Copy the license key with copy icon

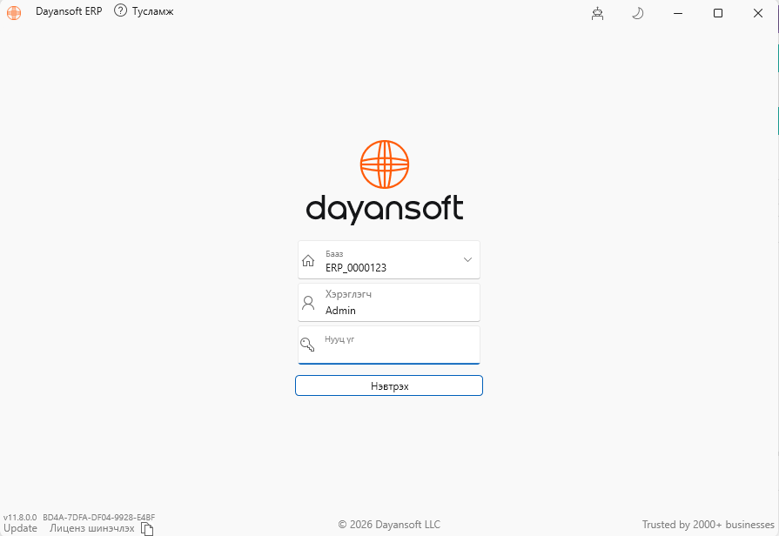(x=147, y=529)
